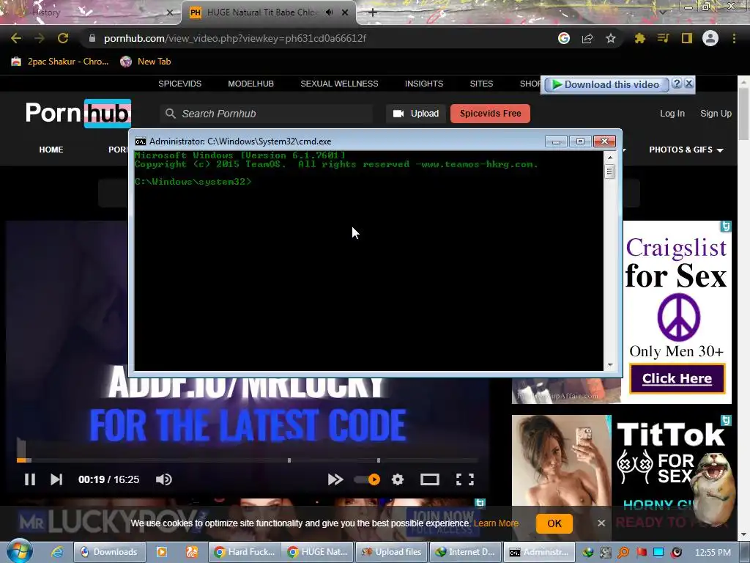
Task: Launch Internet Explorer from the taskbar
Action: click(x=57, y=552)
